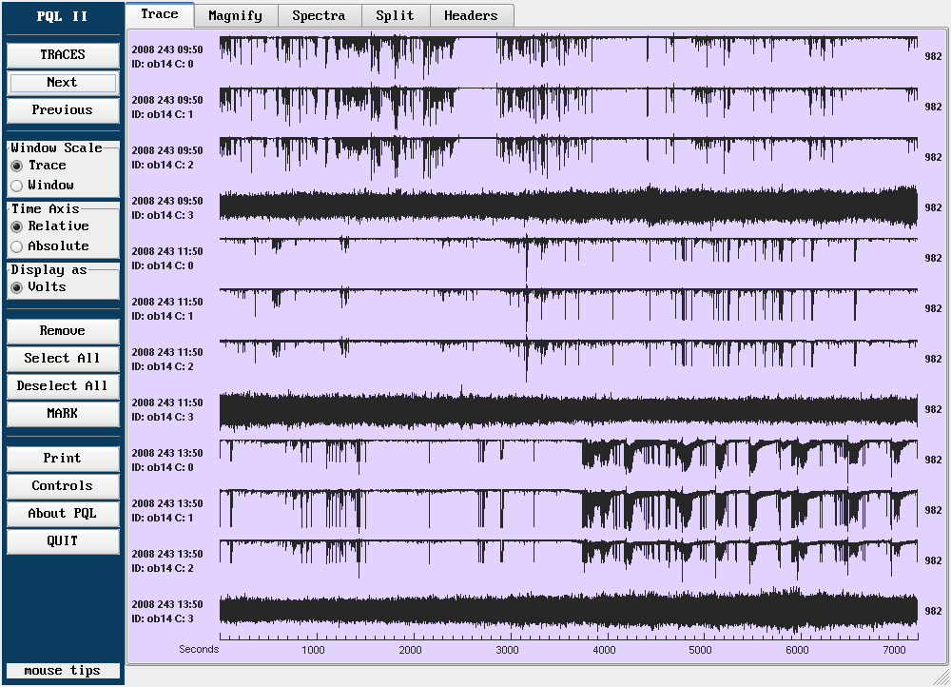Select Window scale radio button
Screen dimensions: 951x687
point(17,186)
